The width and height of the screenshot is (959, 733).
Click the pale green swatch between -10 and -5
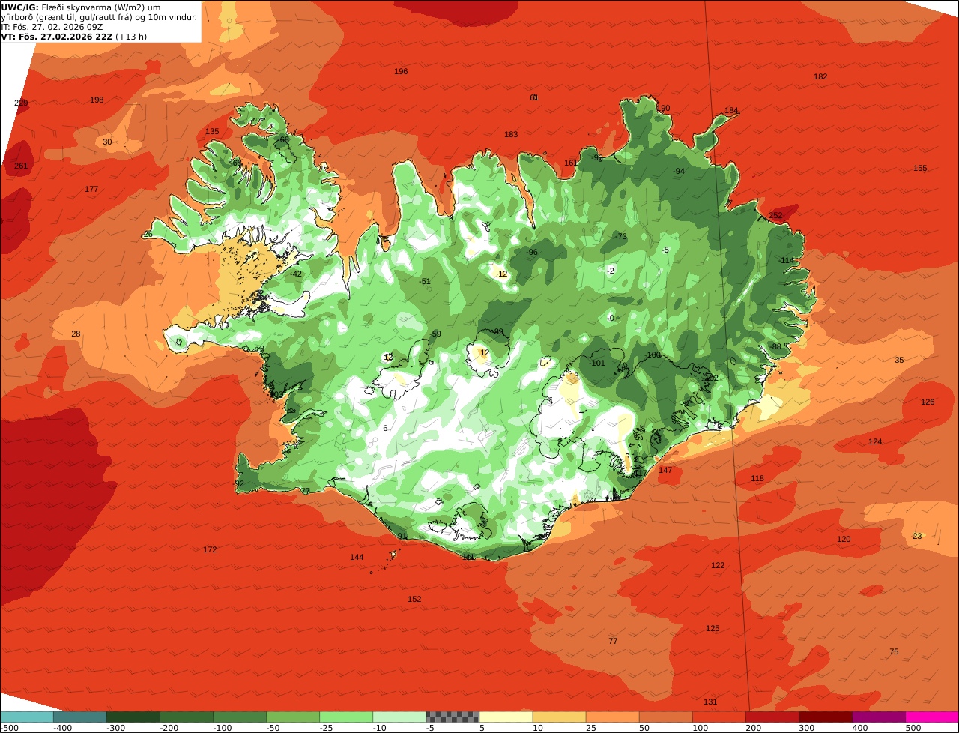coord(399,717)
